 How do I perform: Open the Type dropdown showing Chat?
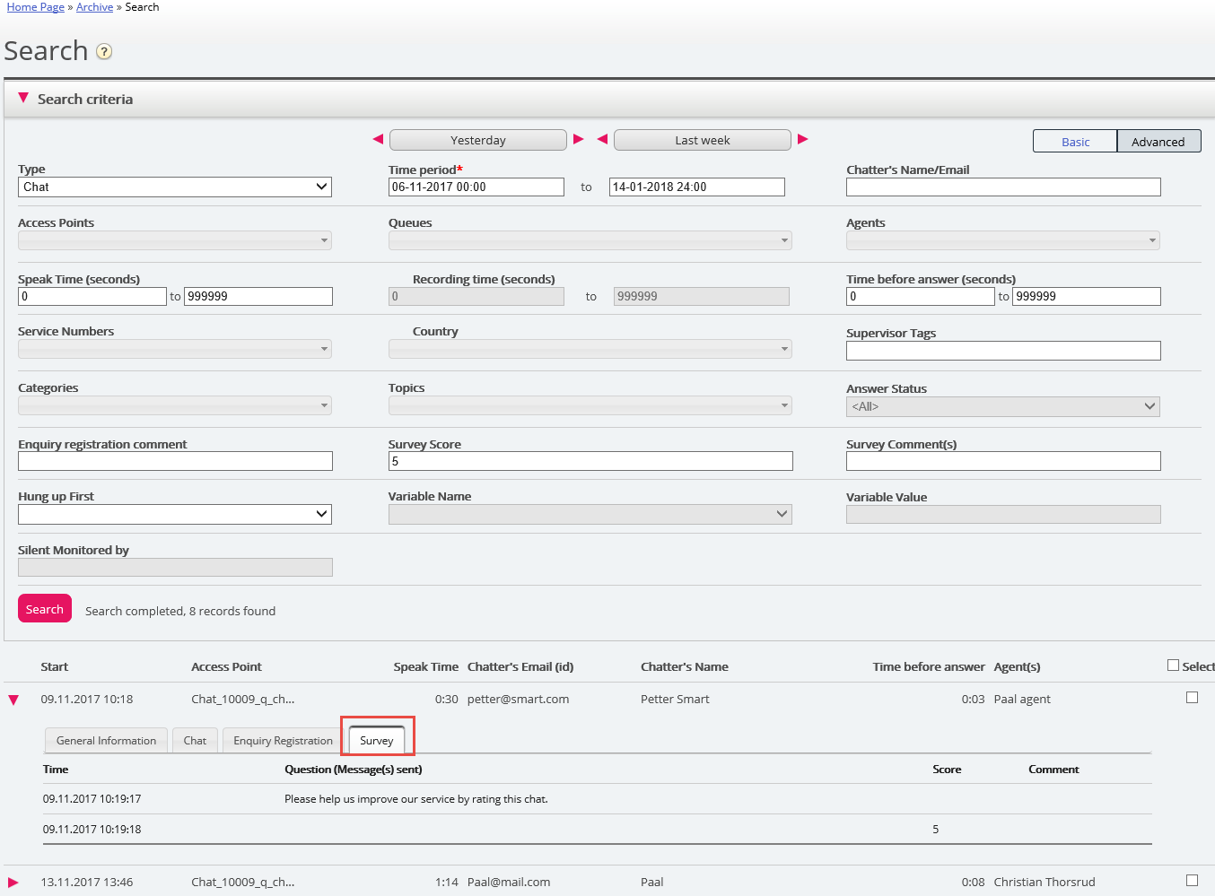pos(175,187)
